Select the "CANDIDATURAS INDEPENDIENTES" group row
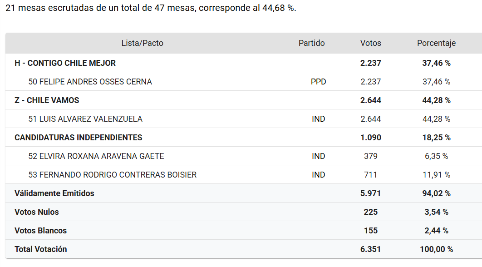The image size is (482, 267). (x=78, y=138)
